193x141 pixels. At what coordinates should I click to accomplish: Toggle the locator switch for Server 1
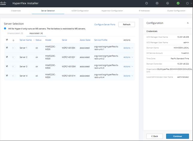coord(14,48)
